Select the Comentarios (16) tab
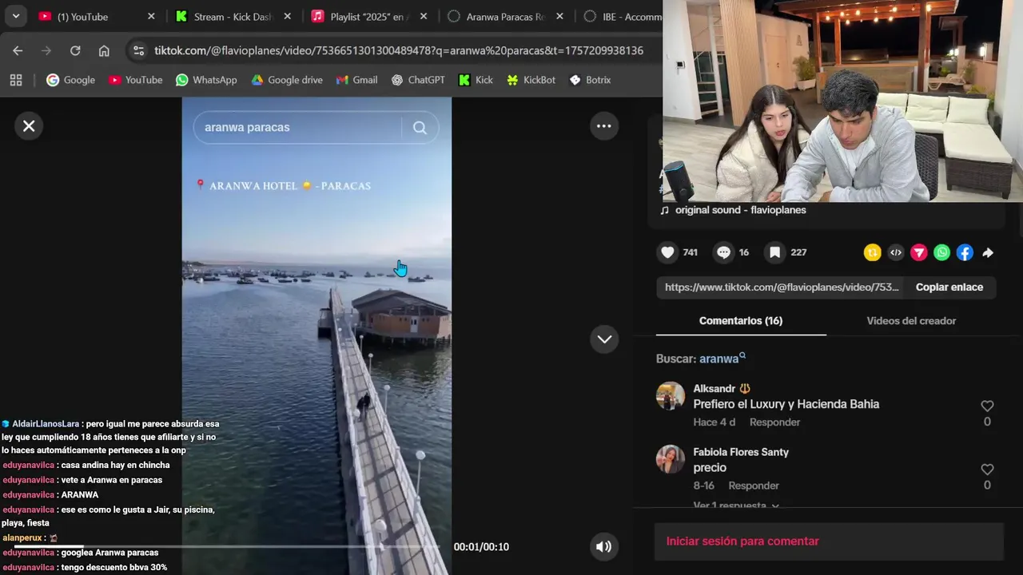This screenshot has width=1023, height=575. (741, 321)
